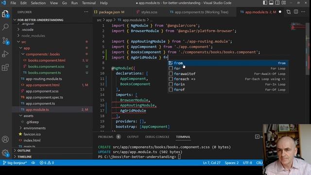Split the editor to the right
The width and height of the screenshot is (311, 175).
pyautogui.click(x=296, y=12)
